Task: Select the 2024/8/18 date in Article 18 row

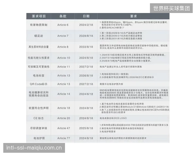Action: click(86, 108)
